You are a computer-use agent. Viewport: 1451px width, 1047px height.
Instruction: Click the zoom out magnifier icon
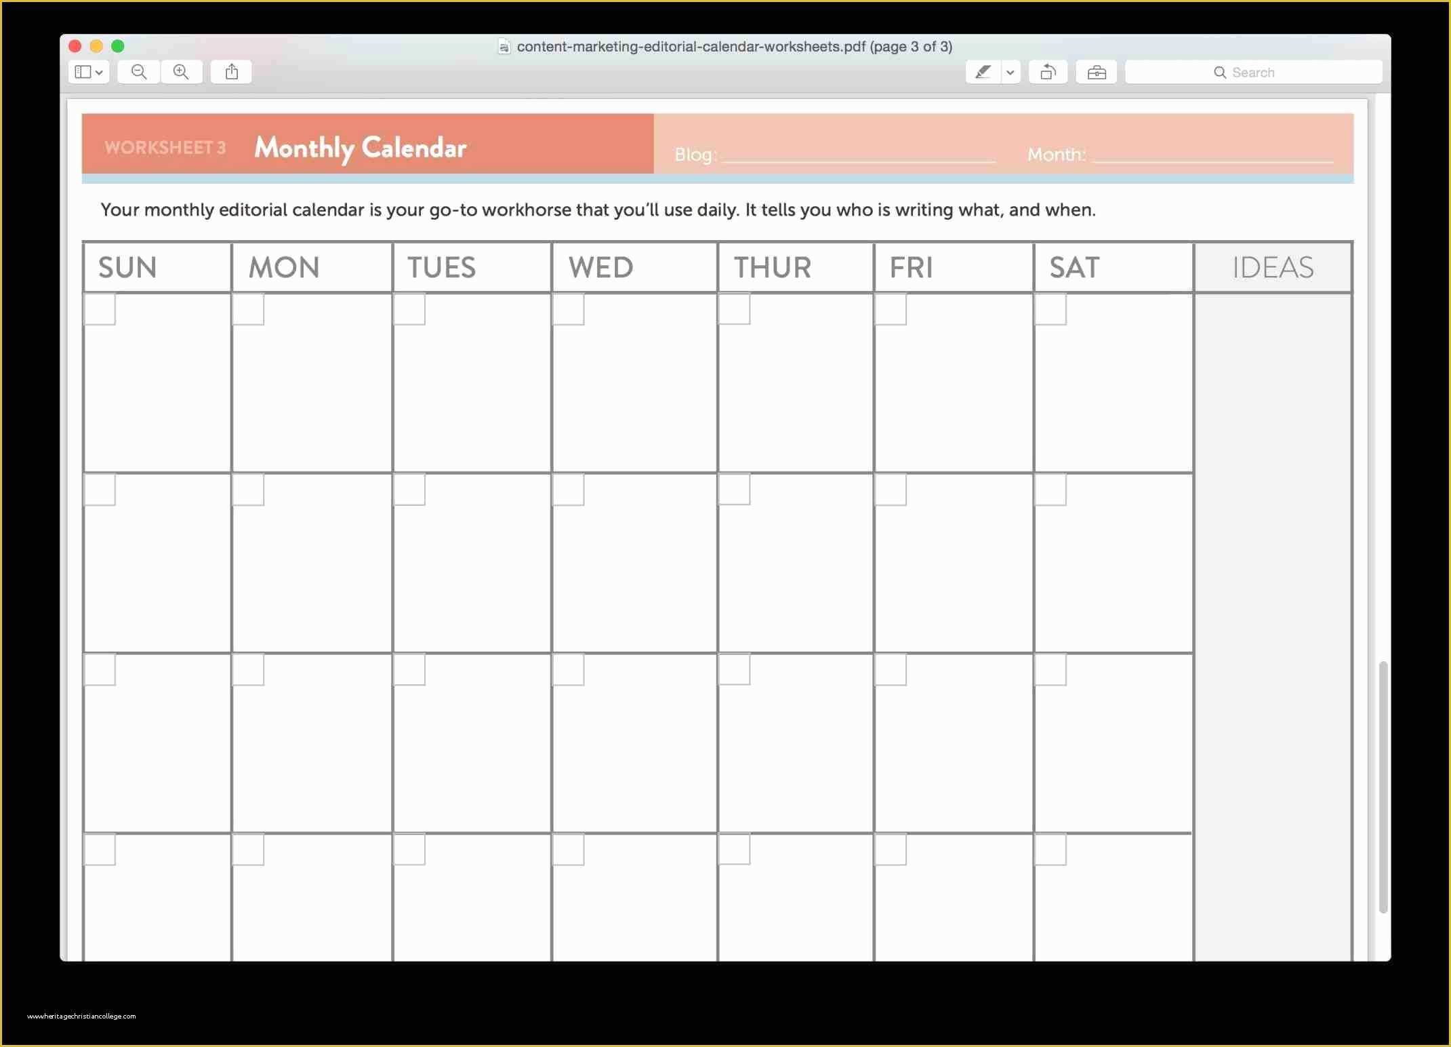tap(138, 71)
